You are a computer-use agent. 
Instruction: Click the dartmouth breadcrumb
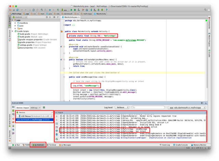coord(67,14)
